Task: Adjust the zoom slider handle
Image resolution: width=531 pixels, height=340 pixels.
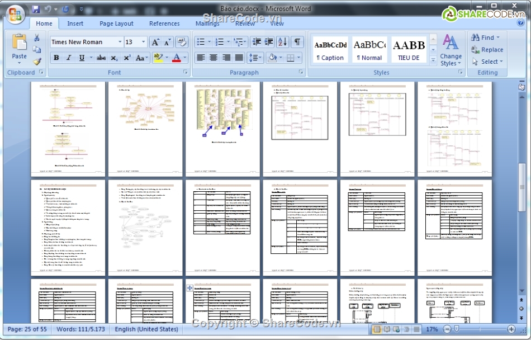Action: (x=457, y=329)
